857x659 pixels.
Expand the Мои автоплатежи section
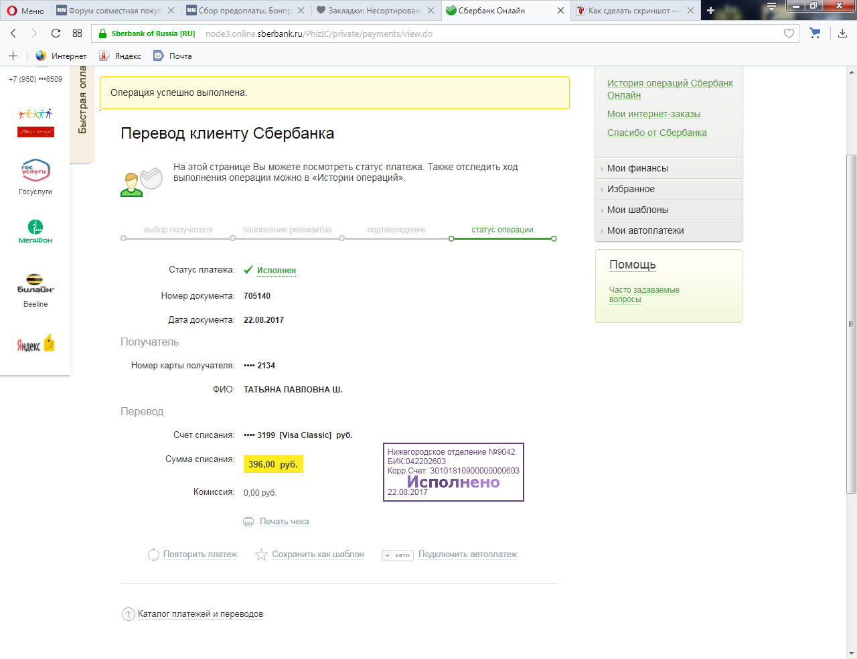coord(669,230)
